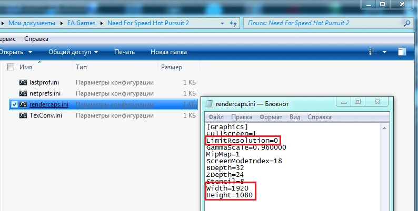
Task: Expand arrow after Мои документы breadcrumb
Action: [62, 24]
